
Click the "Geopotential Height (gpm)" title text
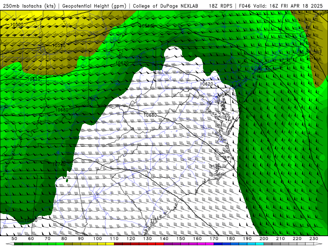tap(94, 6)
